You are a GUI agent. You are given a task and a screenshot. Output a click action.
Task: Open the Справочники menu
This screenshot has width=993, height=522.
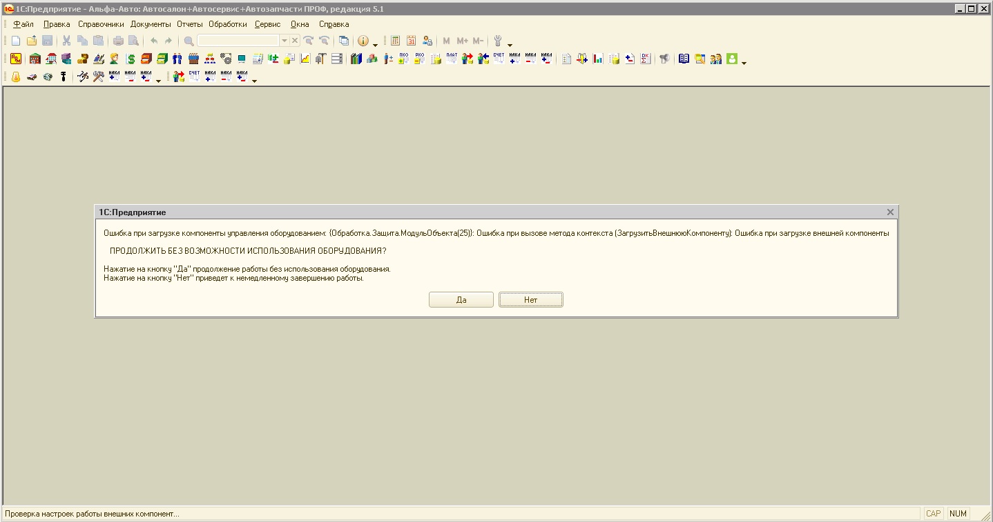click(x=101, y=24)
